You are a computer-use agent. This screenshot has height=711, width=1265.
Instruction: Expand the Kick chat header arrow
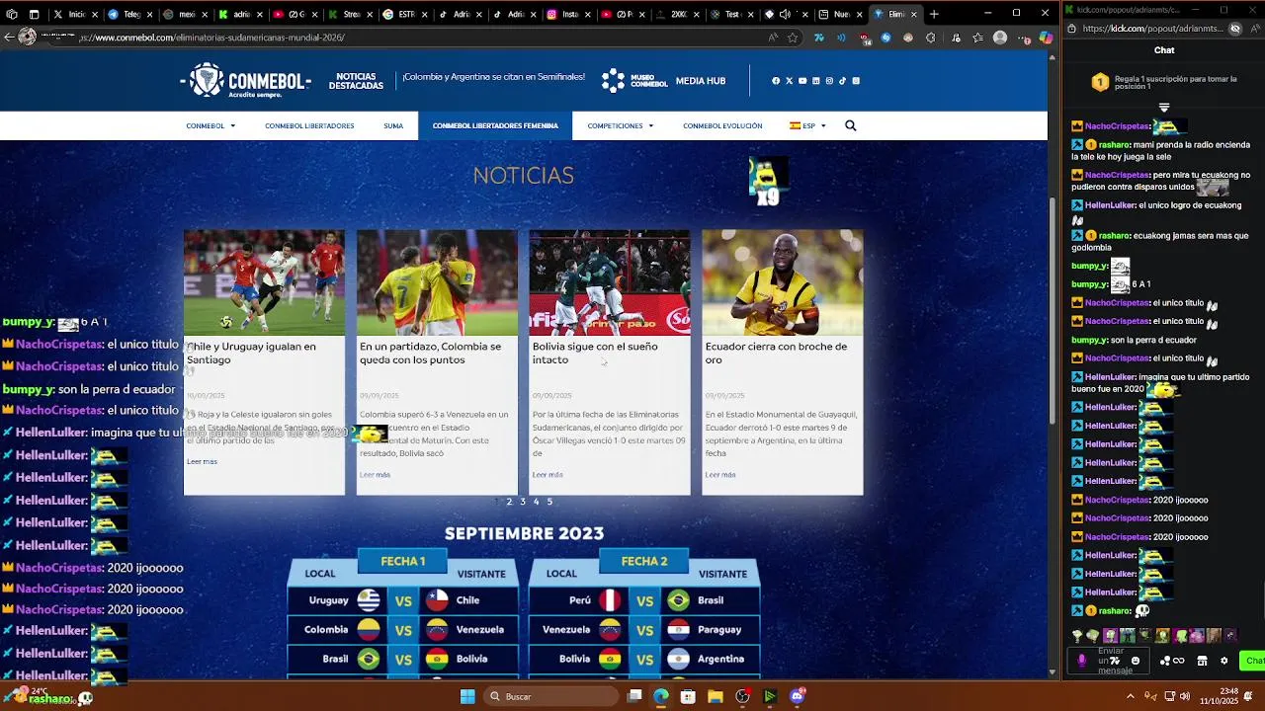click(1164, 107)
